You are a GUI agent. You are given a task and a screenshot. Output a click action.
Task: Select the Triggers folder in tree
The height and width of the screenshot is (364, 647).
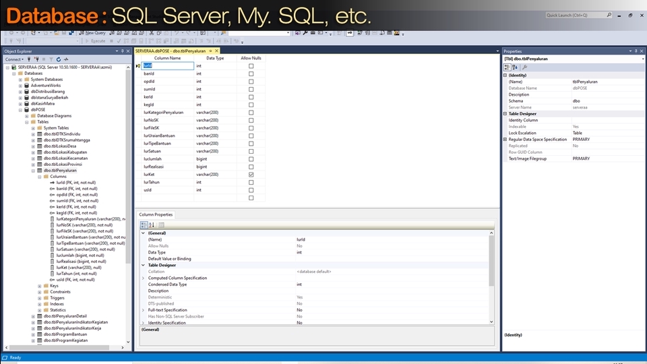[x=57, y=298]
